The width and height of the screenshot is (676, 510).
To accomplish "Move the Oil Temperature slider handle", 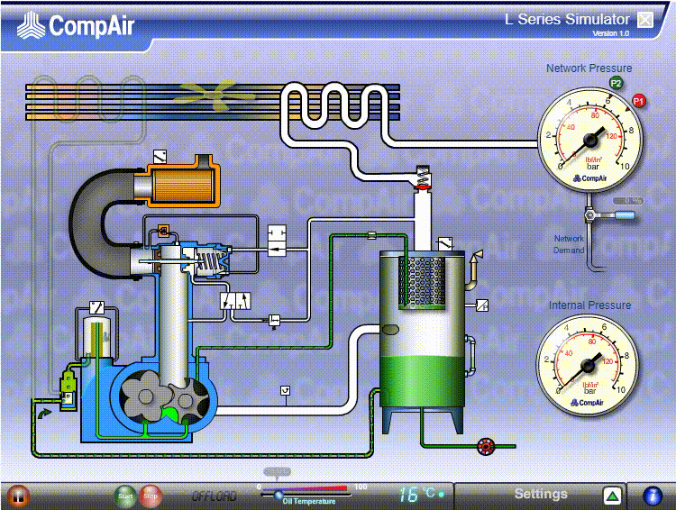I will (x=278, y=494).
